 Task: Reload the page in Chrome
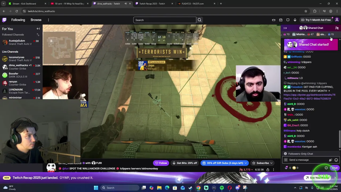[x=17, y=11]
